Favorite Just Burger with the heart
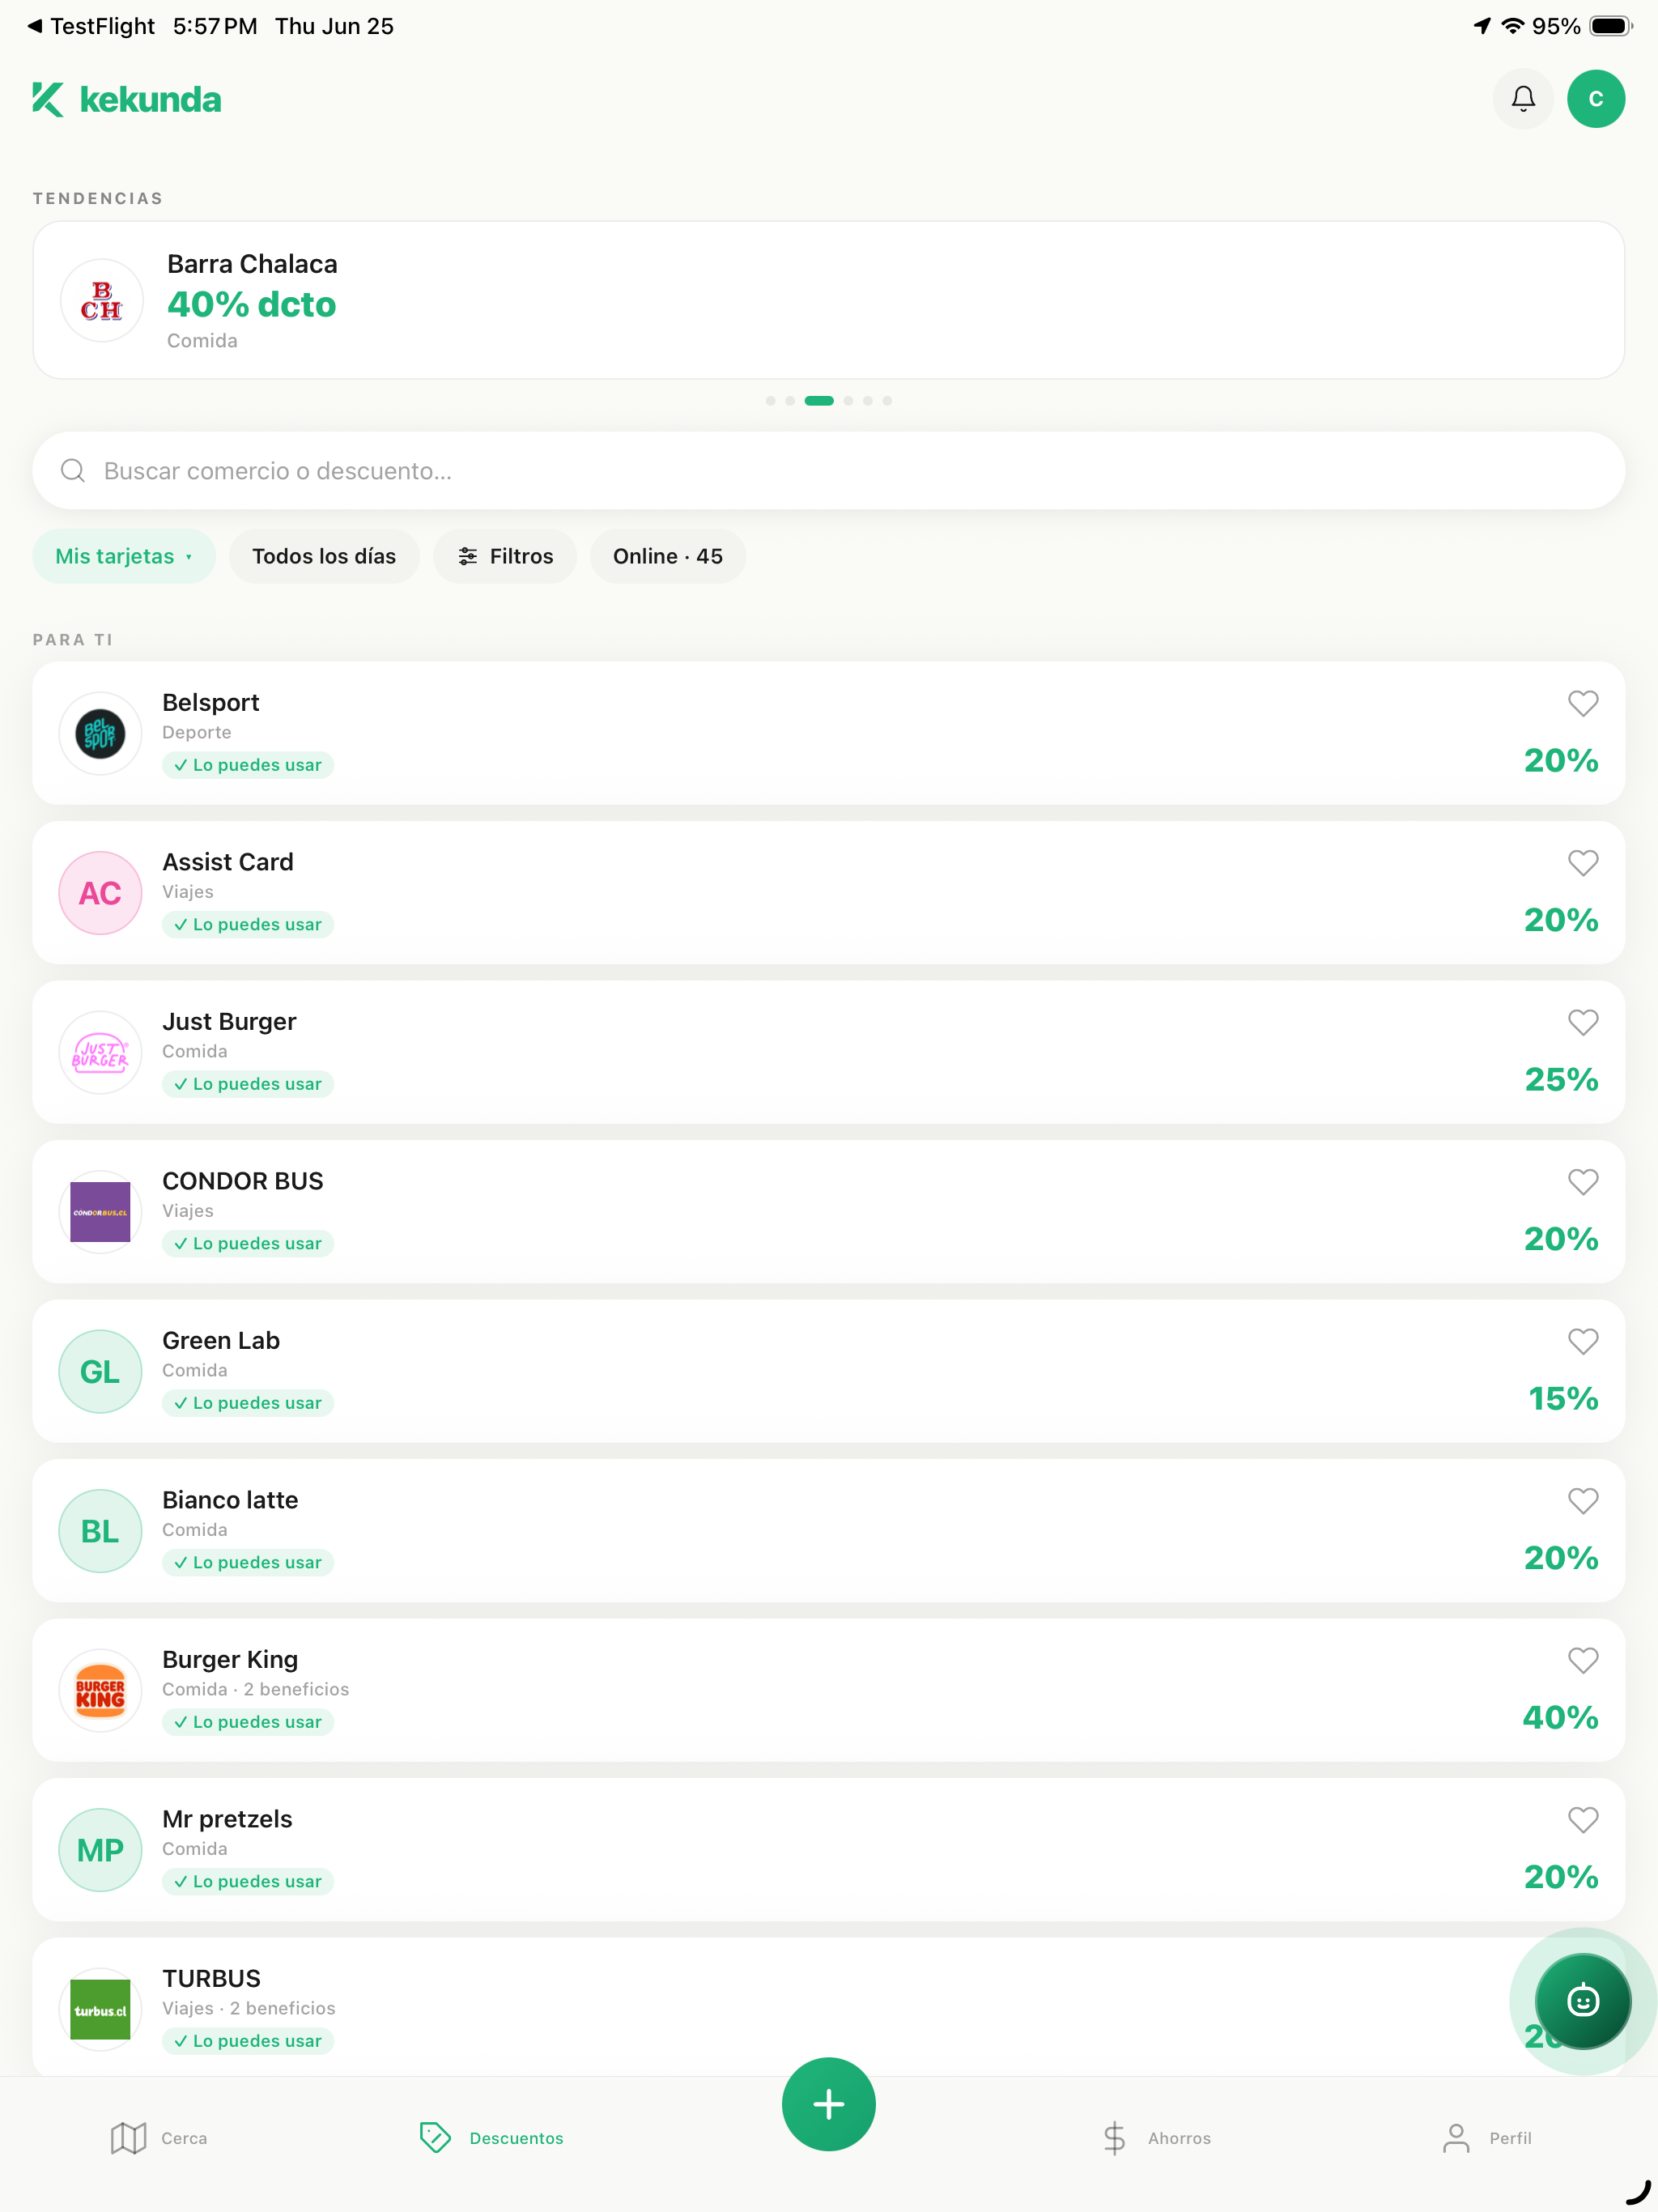This screenshot has width=1658, height=2212. pos(1582,1022)
